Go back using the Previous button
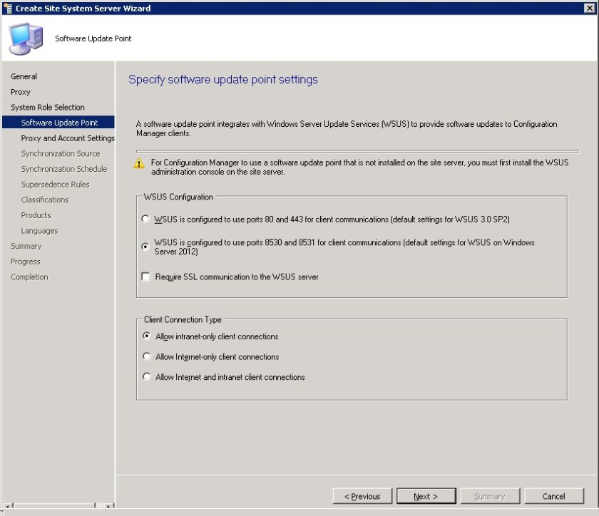The height and width of the screenshot is (516, 599). point(362,496)
